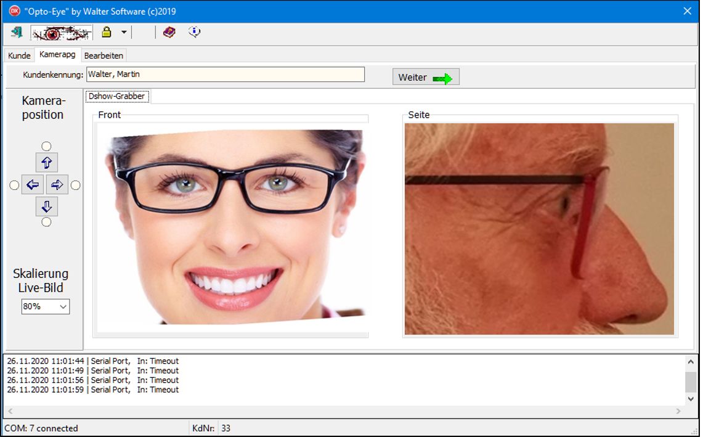Switch to the Kunde tab
The height and width of the screenshot is (437, 703).
pyautogui.click(x=19, y=55)
